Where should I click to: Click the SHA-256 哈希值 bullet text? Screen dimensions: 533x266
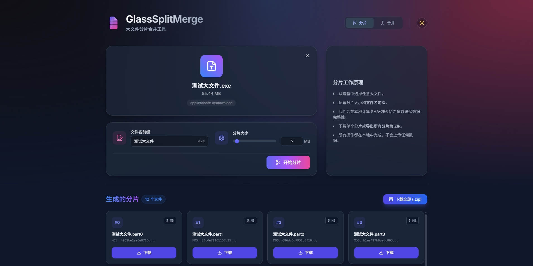(376, 114)
